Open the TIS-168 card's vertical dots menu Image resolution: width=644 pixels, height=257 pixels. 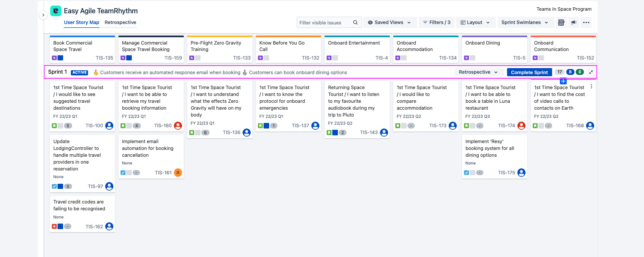coord(591,87)
